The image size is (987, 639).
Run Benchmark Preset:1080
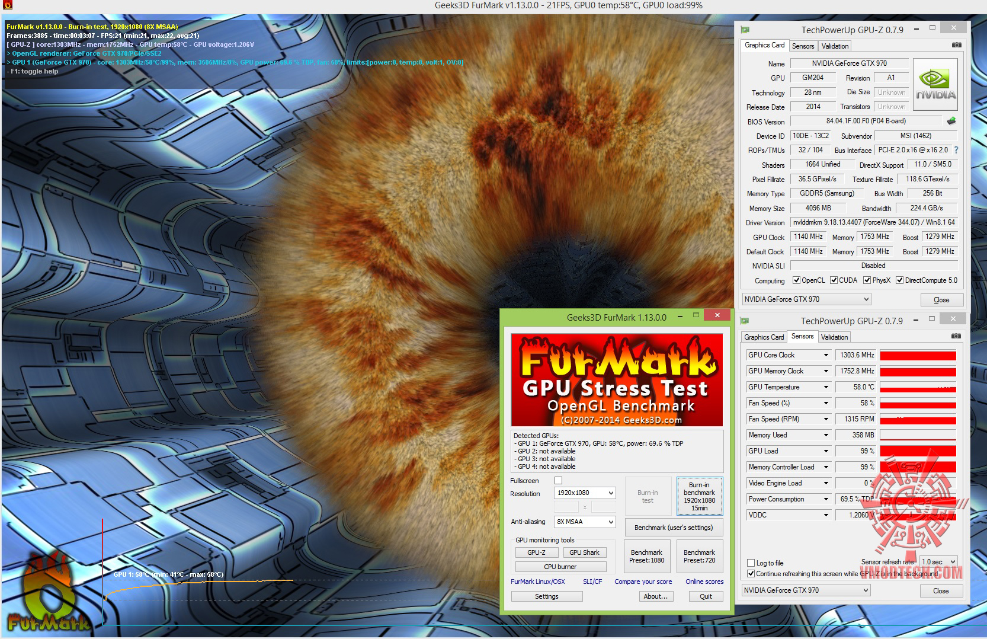click(x=646, y=556)
